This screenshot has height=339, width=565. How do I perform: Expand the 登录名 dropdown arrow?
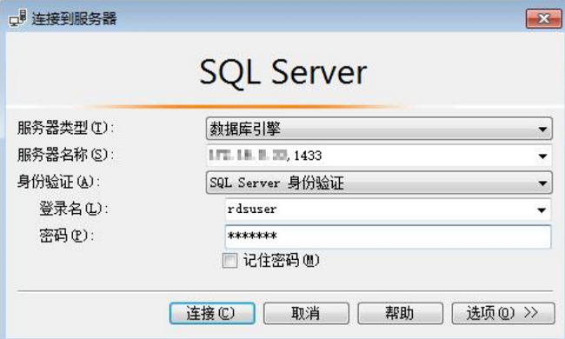(542, 210)
